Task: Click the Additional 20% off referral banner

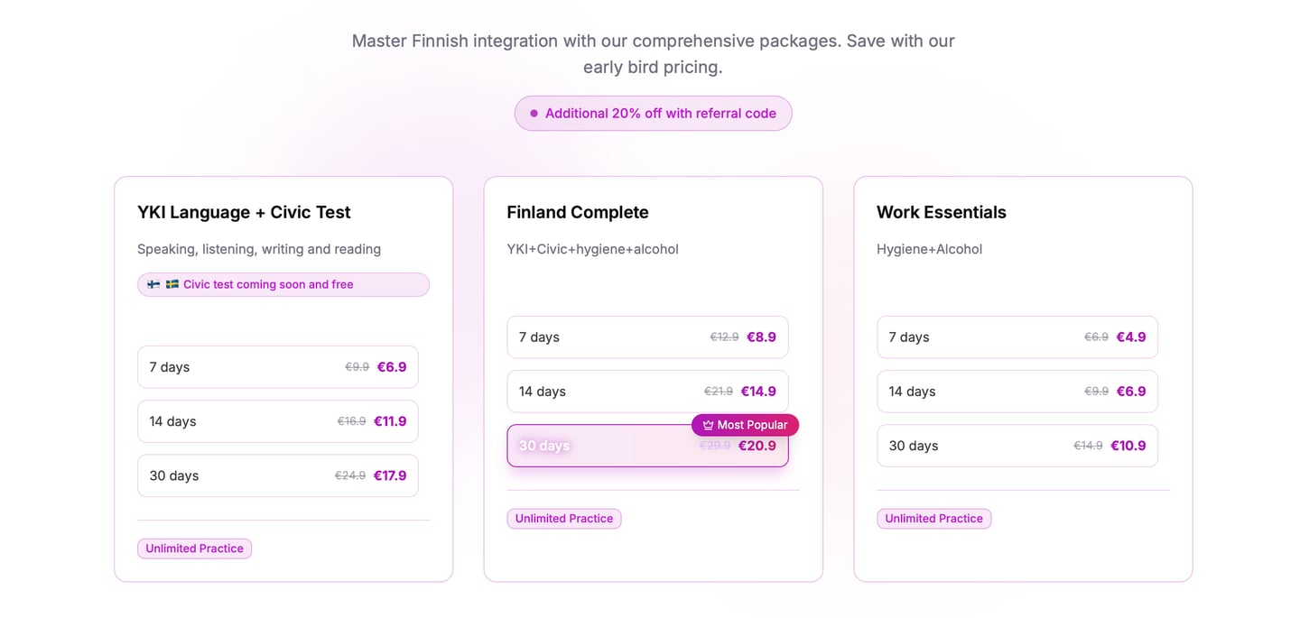Action: pyautogui.click(x=653, y=114)
